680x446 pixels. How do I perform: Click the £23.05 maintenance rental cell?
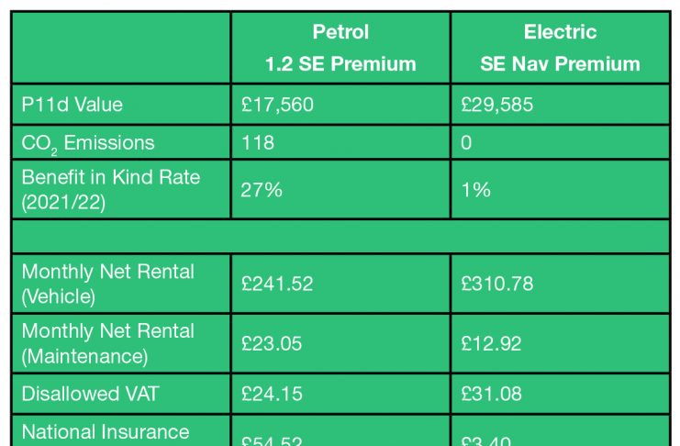[x=272, y=343]
